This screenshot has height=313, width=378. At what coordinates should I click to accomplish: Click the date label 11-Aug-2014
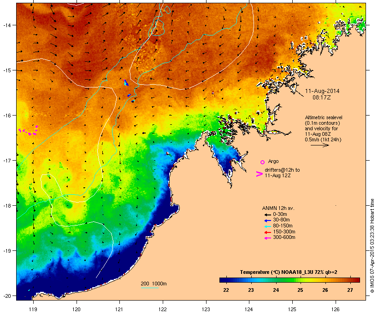pos(322,91)
